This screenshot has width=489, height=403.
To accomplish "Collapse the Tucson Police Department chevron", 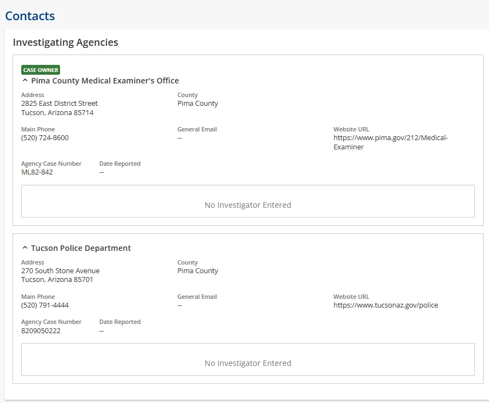I will pyautogui.click(x=25, y=248).
